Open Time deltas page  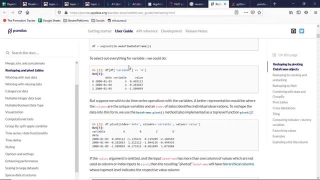(13, 140)
